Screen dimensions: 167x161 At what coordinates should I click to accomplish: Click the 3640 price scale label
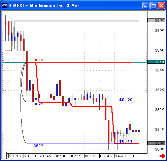coord(160,70)
